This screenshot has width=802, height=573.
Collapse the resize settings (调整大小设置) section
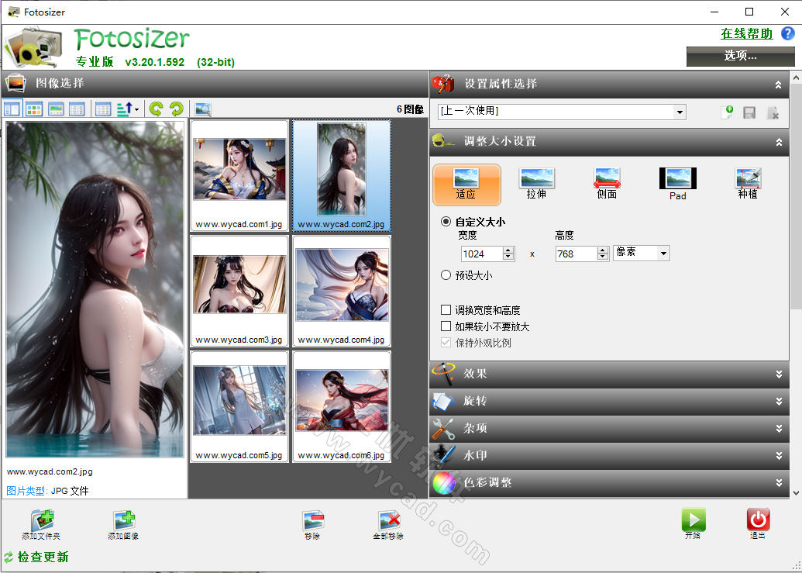pyautogui.click(x=780, y=142)
